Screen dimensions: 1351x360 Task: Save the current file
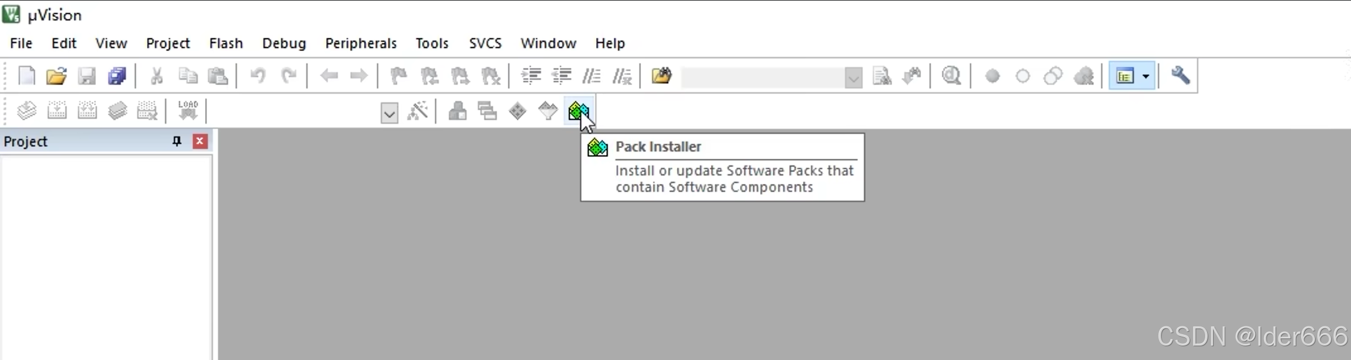(87, 76)
